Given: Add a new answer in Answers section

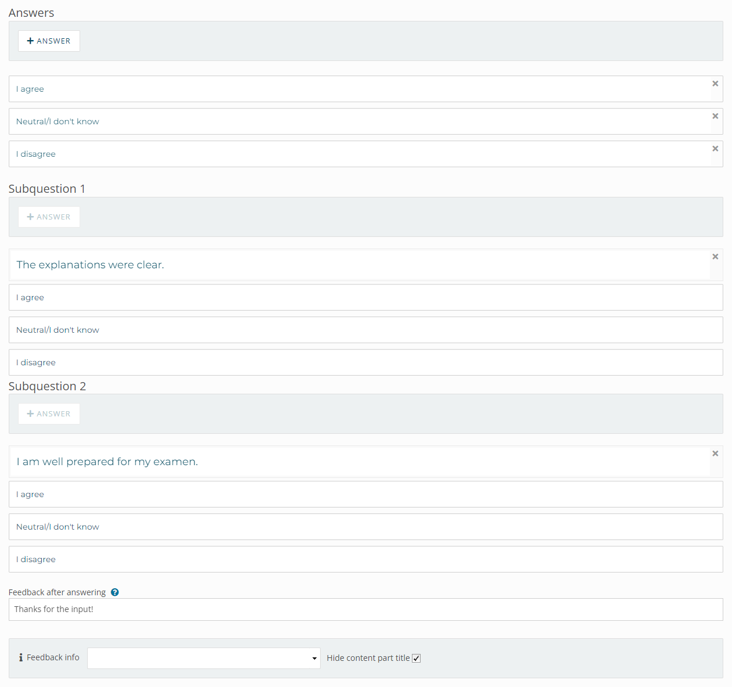Looking at the screenshot, I should pos(49,41).
